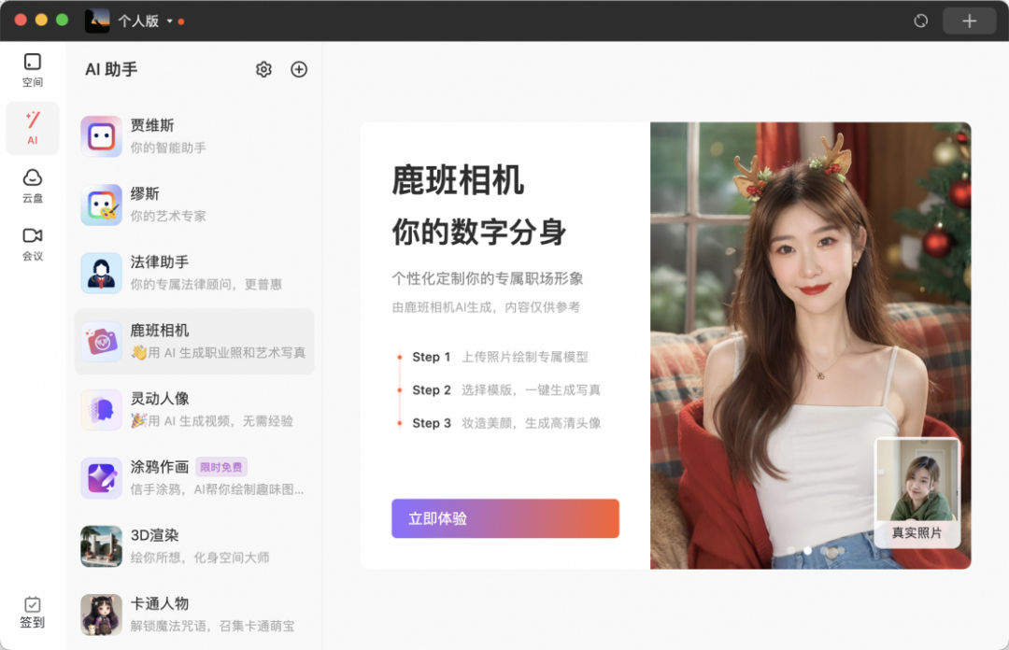Click the 立即体验 button
Viewport: 1009px width, 650px height.
[504, 518]
